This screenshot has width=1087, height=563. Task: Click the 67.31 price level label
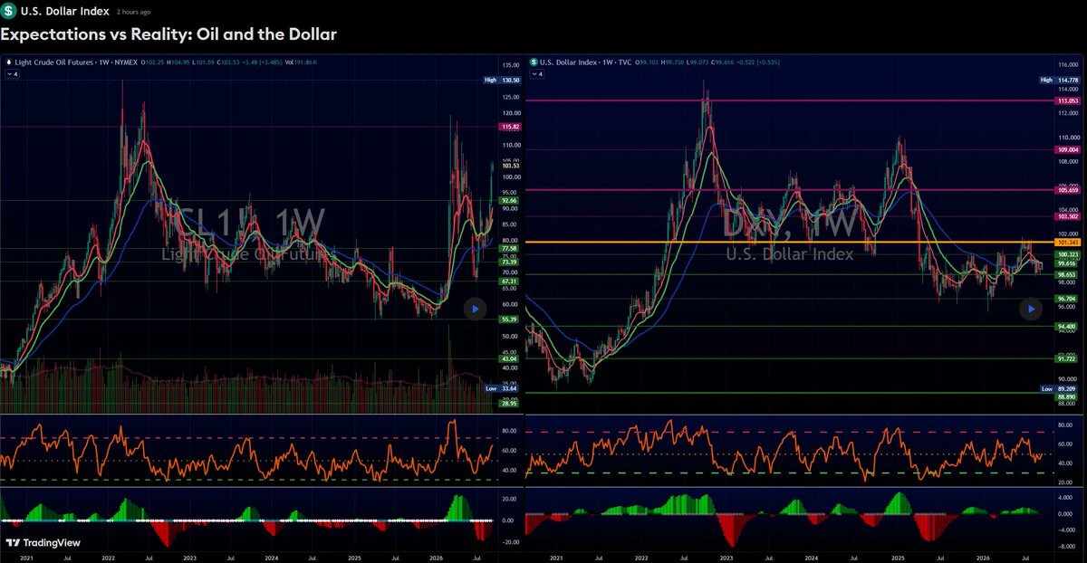pyautogui.click(x=510, y=281)
